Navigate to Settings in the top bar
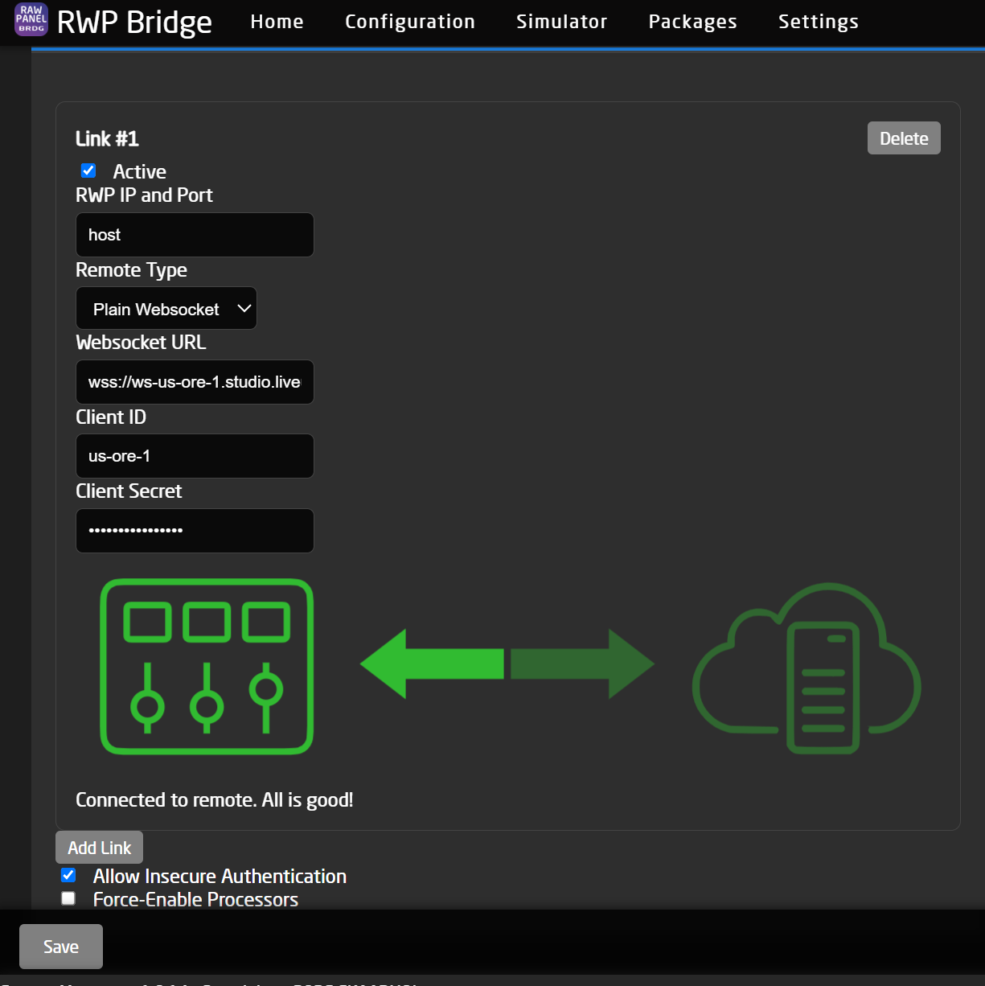This screenshot has width=985, height=986. pyautogui.click(x=818, y=22)
